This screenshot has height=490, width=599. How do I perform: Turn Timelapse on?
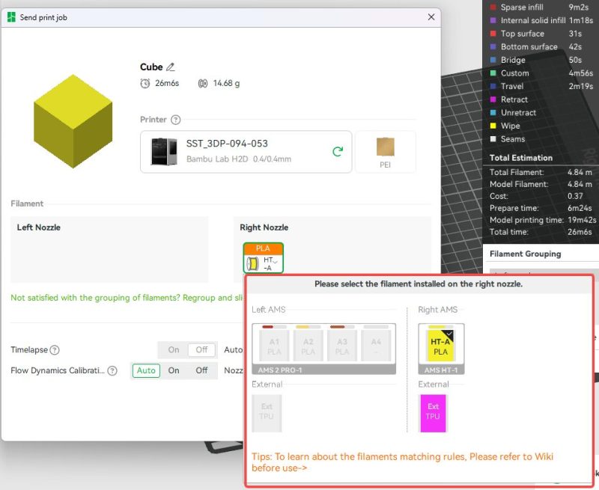point(174,350)
